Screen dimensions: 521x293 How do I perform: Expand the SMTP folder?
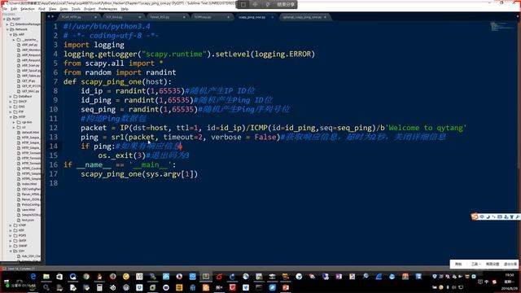point(11,241)
